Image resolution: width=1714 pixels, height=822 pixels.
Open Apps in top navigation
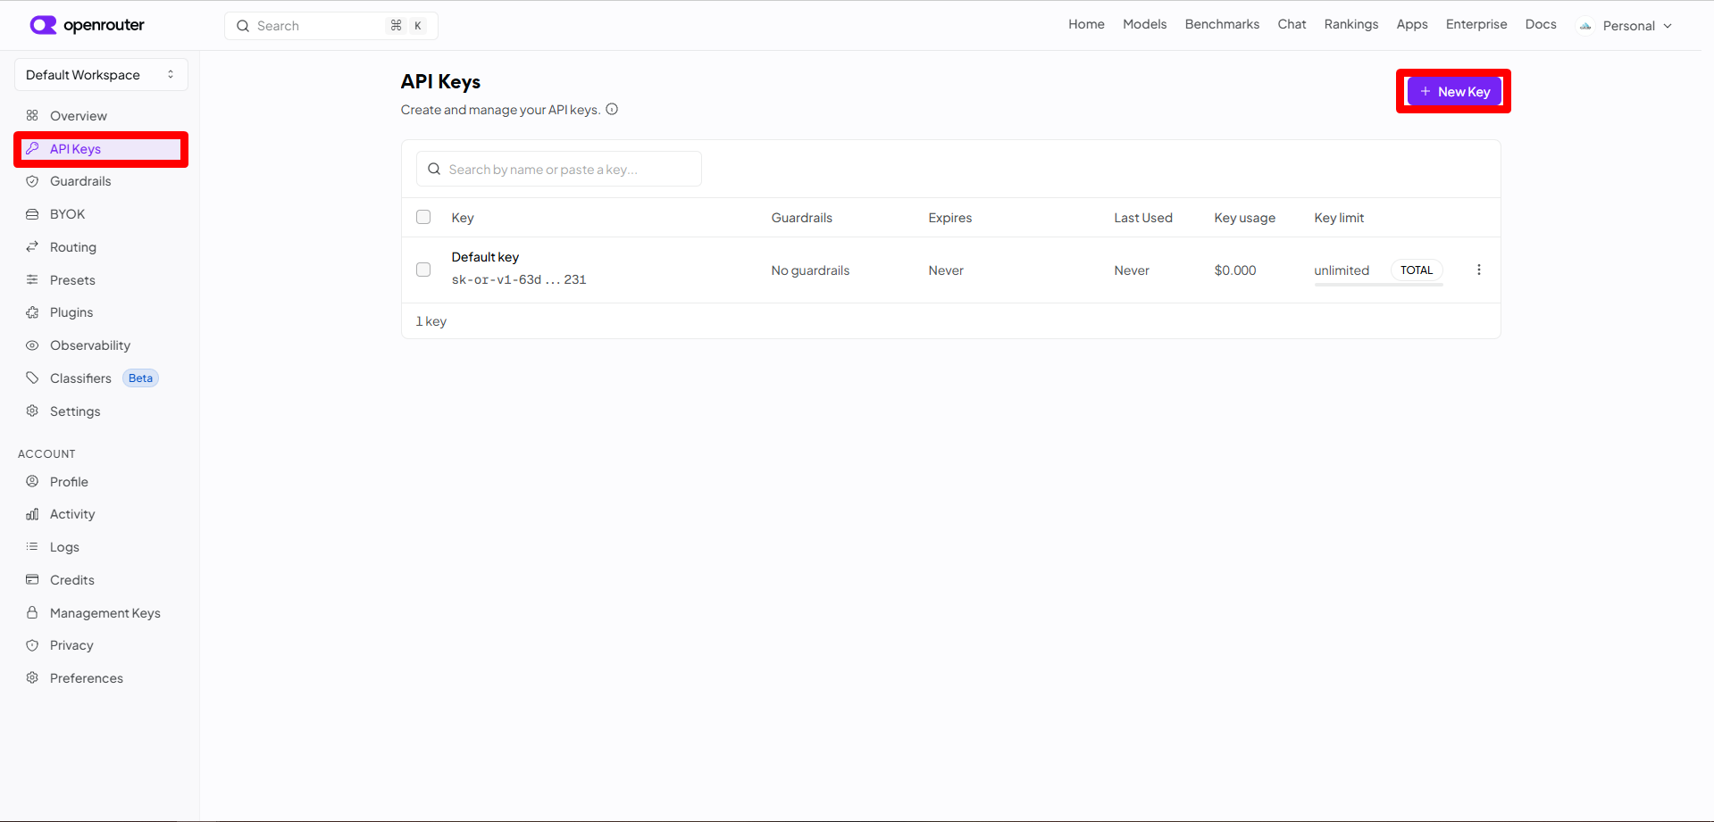[1412, 24]
